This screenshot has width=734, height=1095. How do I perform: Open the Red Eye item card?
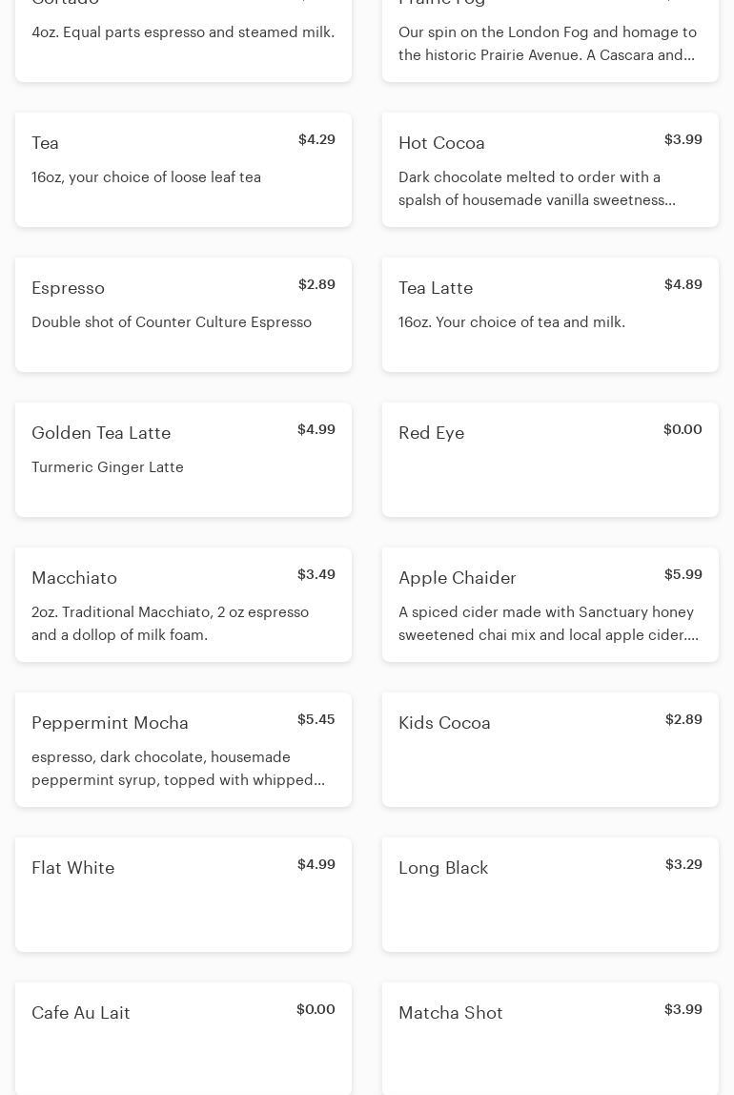coord(550,460)
